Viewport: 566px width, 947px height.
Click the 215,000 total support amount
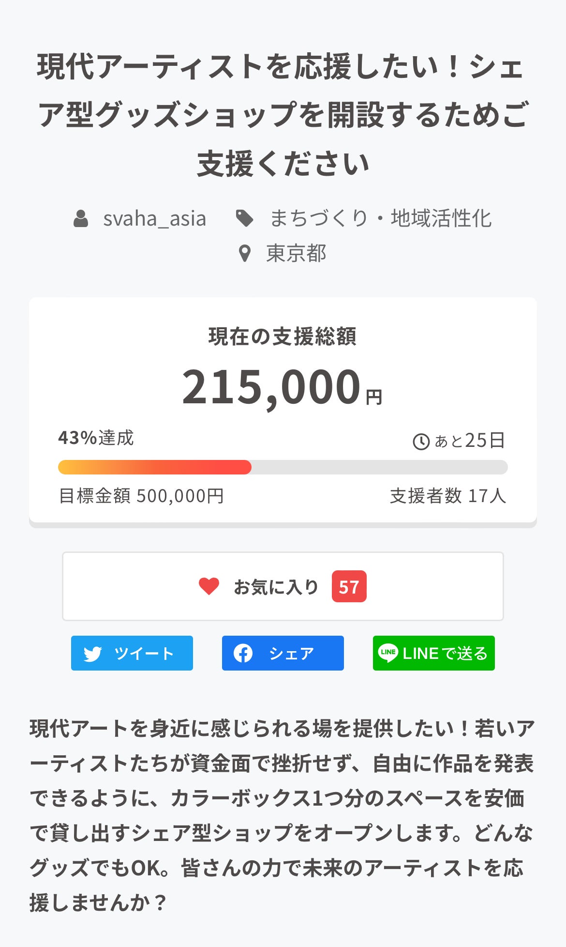[271, 387]
